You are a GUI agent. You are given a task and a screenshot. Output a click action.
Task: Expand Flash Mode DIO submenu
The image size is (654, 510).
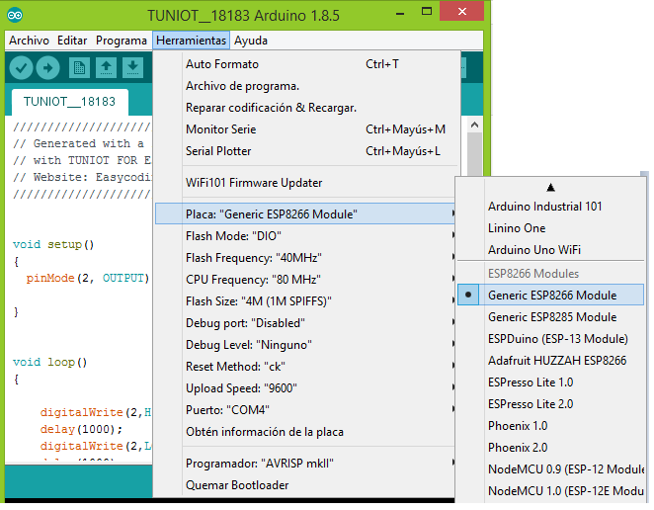pyautogui.click(x=305, y=236)
